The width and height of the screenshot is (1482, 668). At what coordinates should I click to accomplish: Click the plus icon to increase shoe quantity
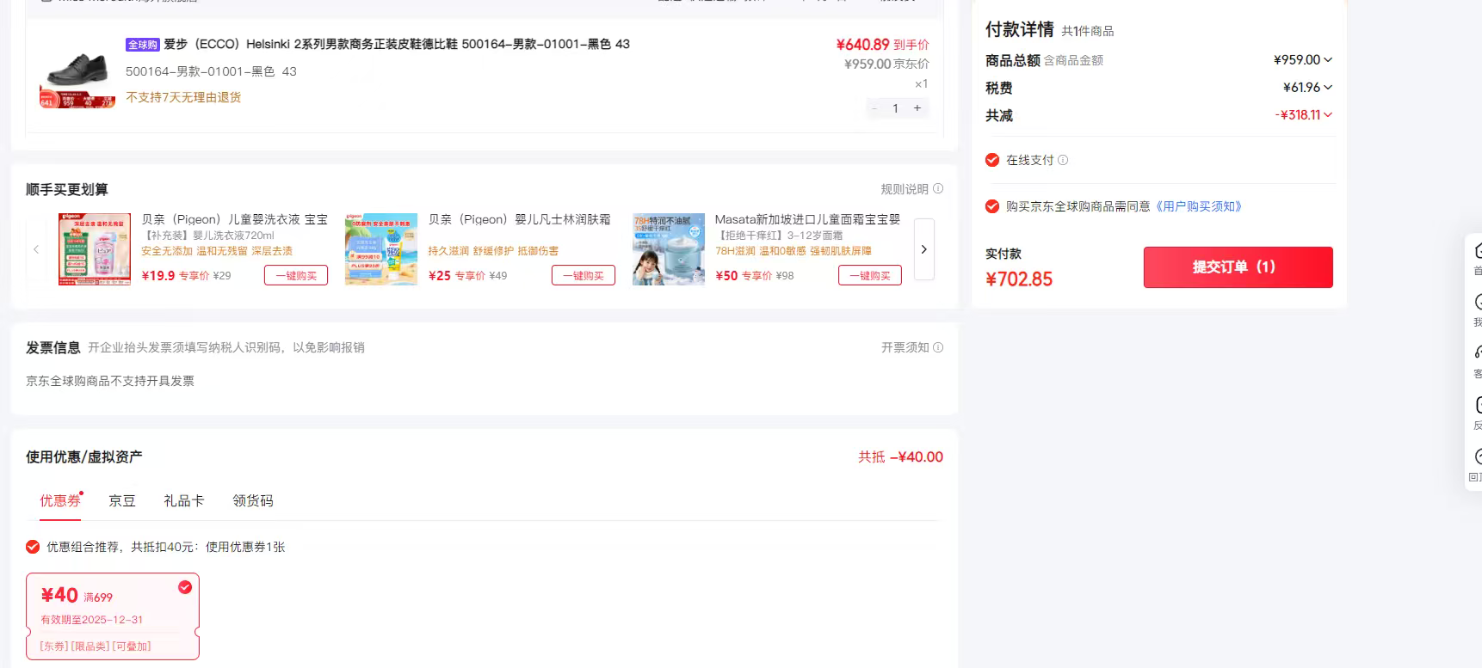(x=917, y=108)
